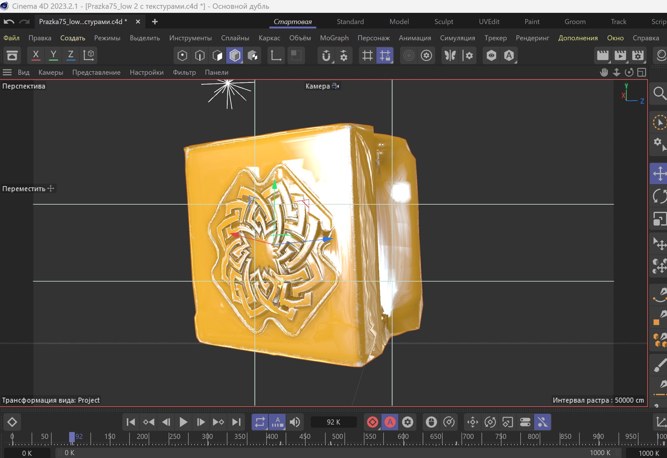Click the magnifier search icon

click(659, 93)
